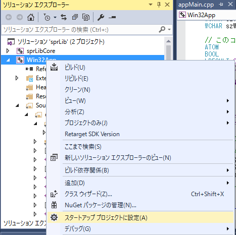The width and height of the screenshot is (236, 235).
Task: Open the 分析(Z) submenu
Action: [x=140, y=112]
